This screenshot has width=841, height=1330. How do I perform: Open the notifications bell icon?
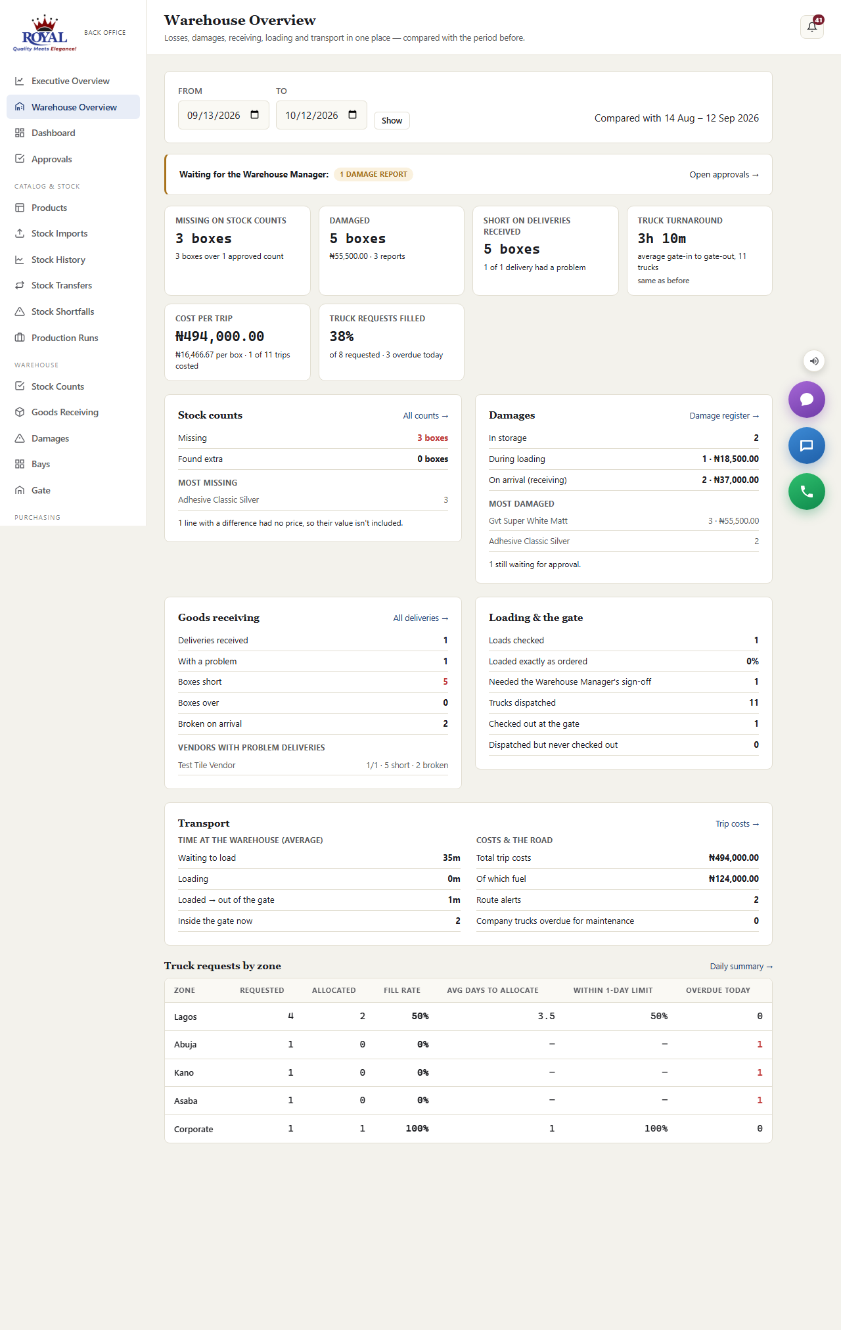[x=812, y=27]
